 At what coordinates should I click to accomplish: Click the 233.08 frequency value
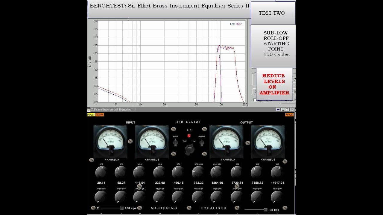[160, 183]
